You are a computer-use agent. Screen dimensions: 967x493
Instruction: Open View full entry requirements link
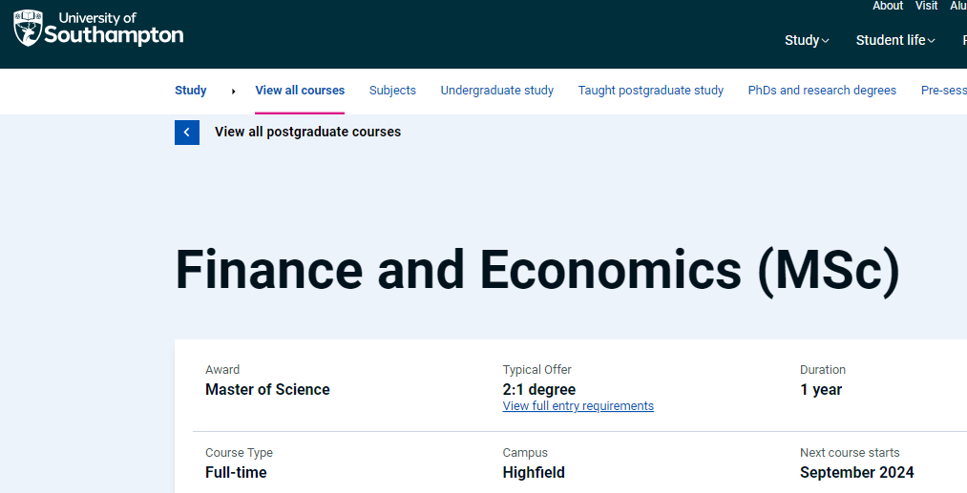coord(578,406)
